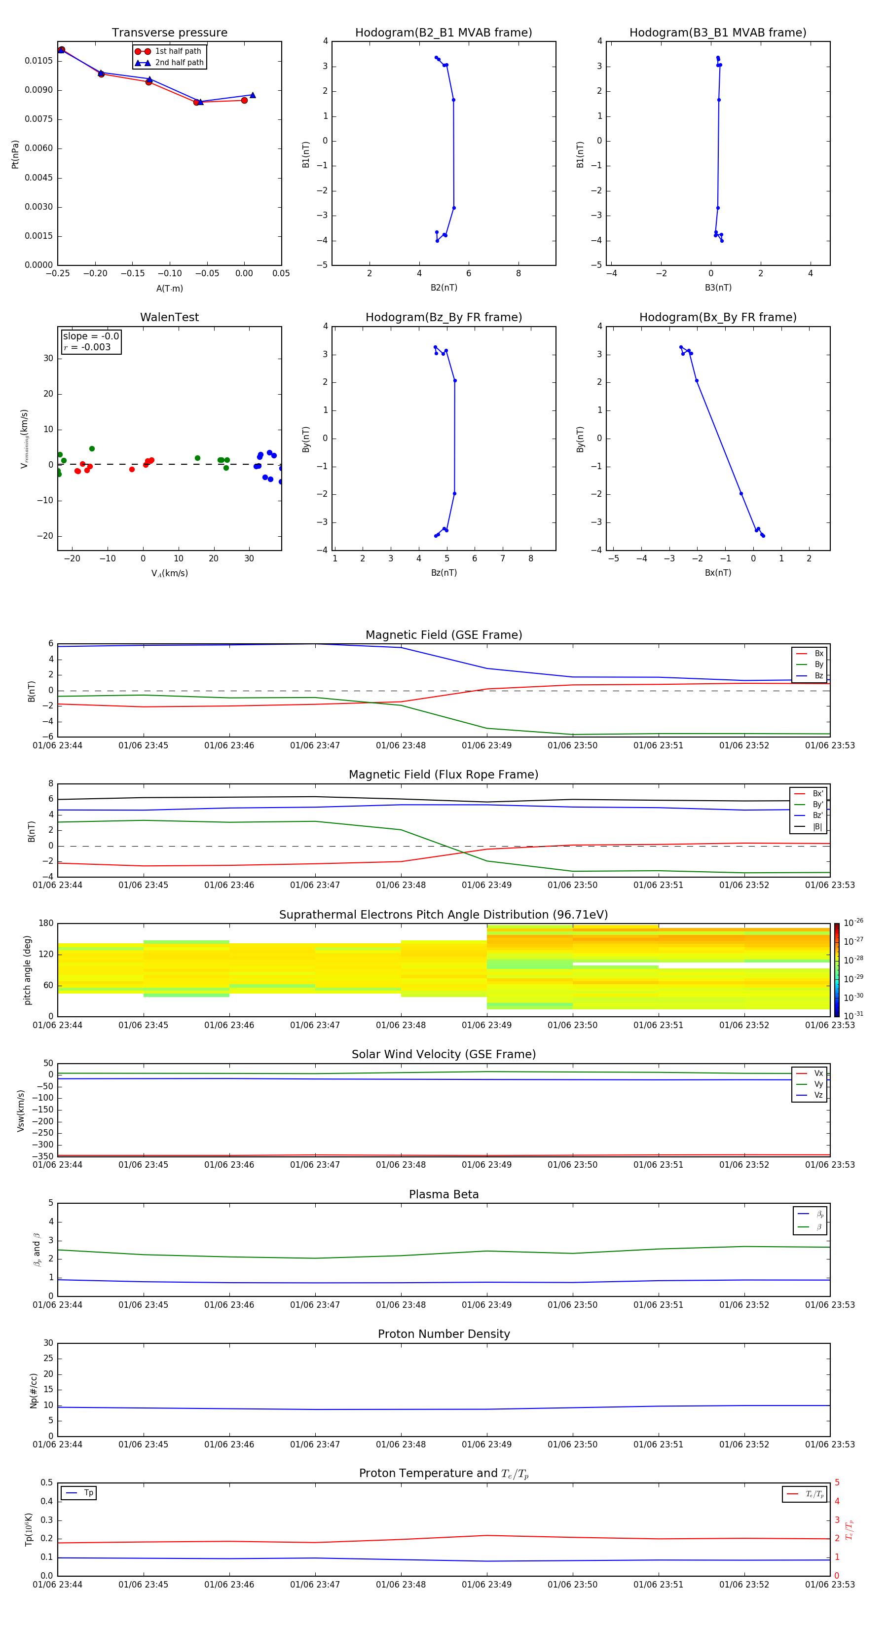Click 'Magnetic Field (Flux Rope Frame)' title
This screenshot has height=1628, width=888.
(444, 775)
